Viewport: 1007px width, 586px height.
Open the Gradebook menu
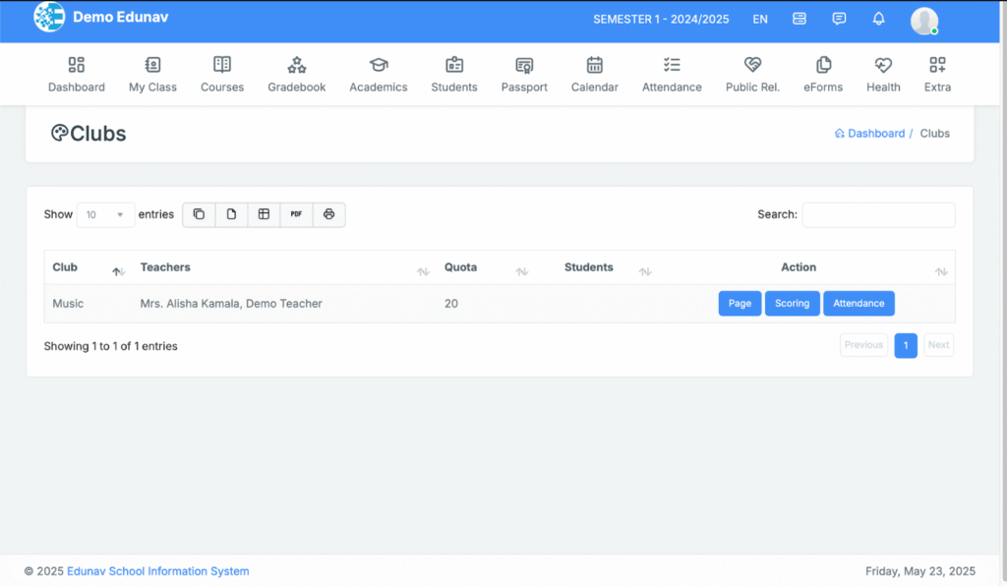click(x=296, y=75)
